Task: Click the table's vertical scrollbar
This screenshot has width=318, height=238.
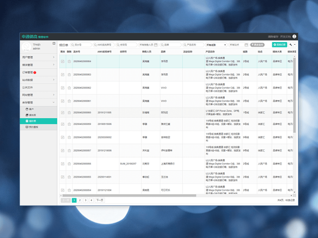Action: tap(295, 95)
